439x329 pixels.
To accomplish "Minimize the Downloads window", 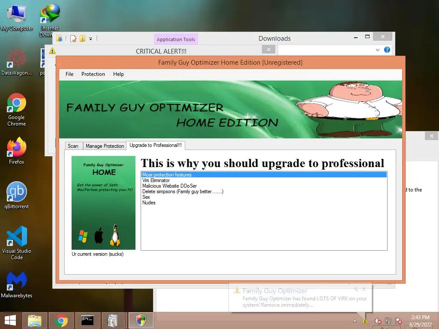I will (356, 37).
